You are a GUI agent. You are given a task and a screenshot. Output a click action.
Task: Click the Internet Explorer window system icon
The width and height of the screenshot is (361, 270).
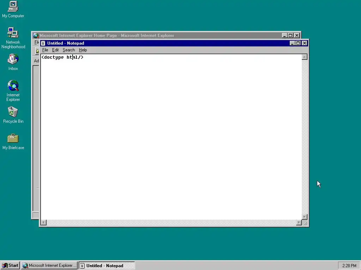point(36,36)
